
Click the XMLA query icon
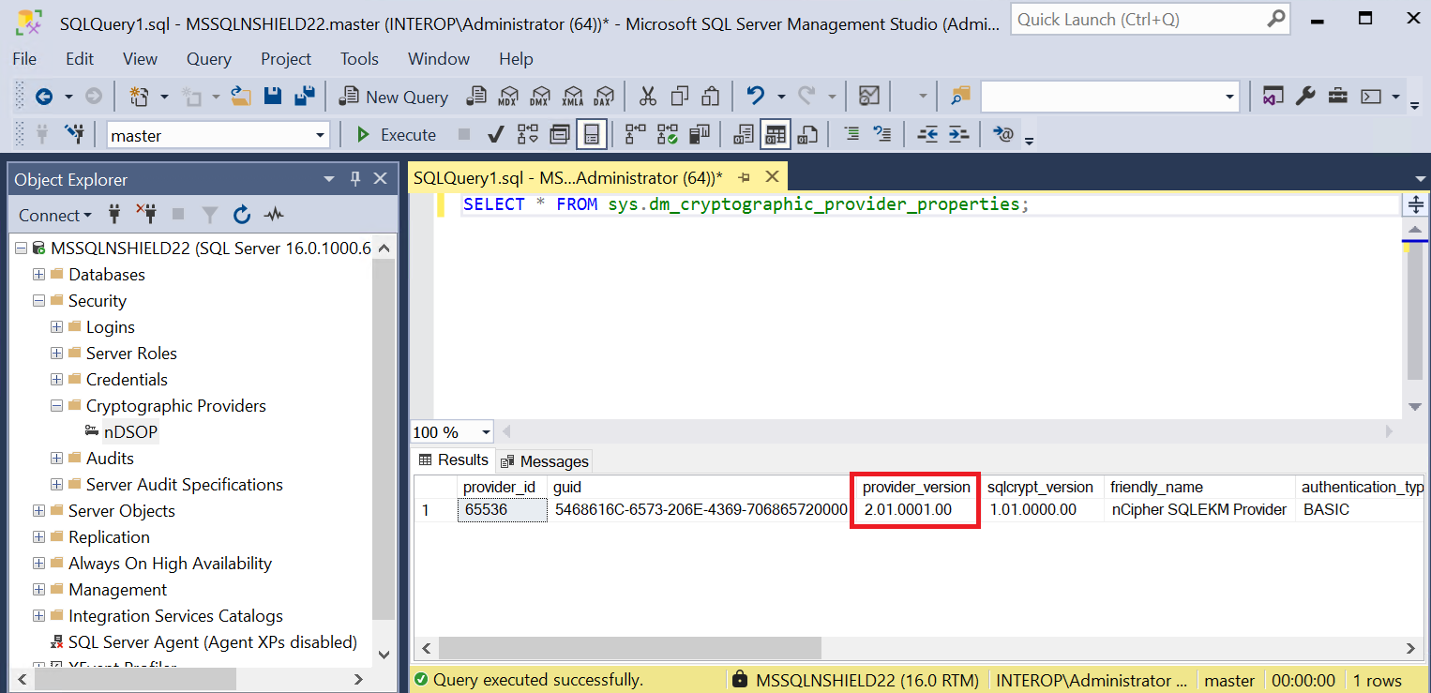[x=572, y=97]
